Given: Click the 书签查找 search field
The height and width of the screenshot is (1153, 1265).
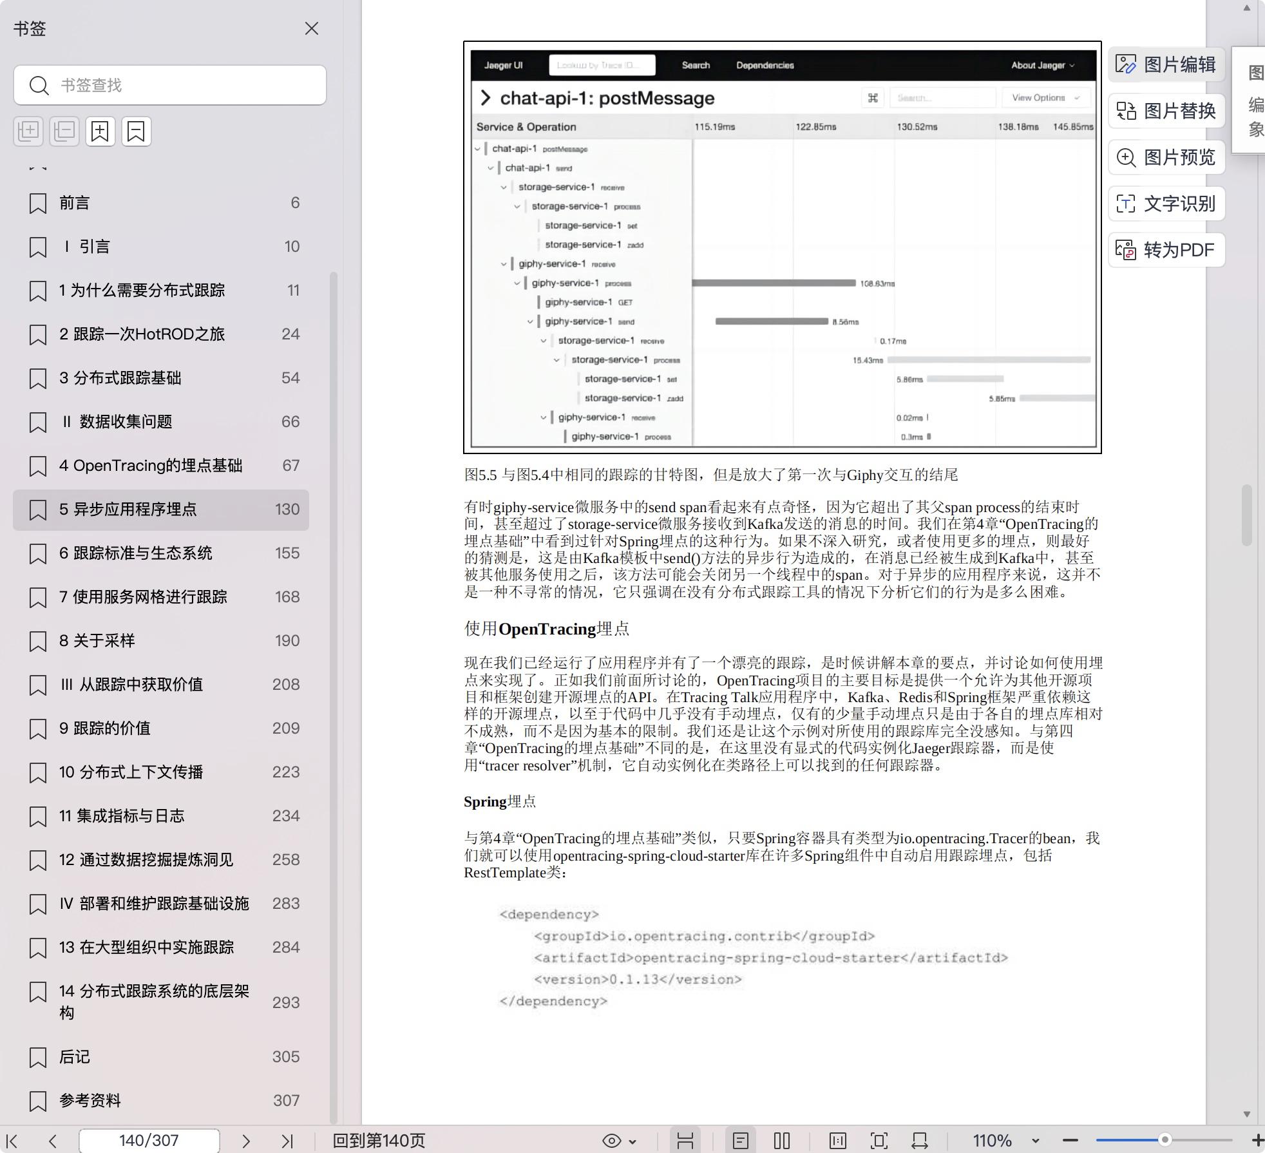Looking at the screenshot, I should pyautogui.click(x=170, y=85).
